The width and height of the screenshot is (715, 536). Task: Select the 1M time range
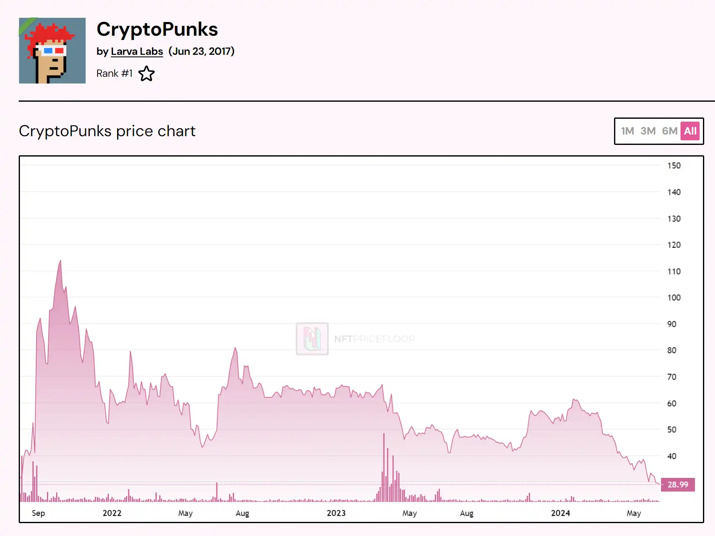pos(627,131)
